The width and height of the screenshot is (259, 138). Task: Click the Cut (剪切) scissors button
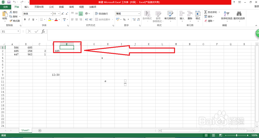point(13,12)
